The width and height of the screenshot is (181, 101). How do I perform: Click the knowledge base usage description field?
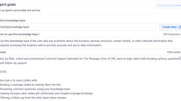click(x=90, y=43)
